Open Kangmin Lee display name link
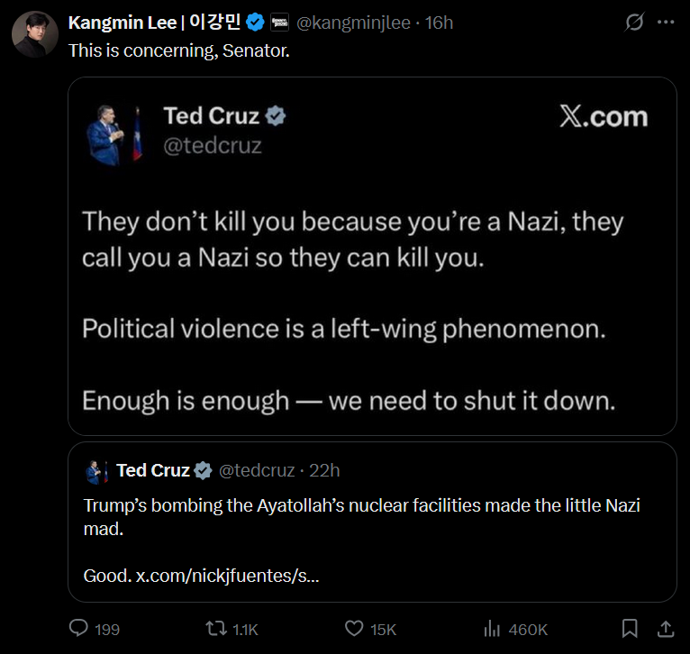Image resolution: width=690 pixels, height=654 pixels. 154,22
